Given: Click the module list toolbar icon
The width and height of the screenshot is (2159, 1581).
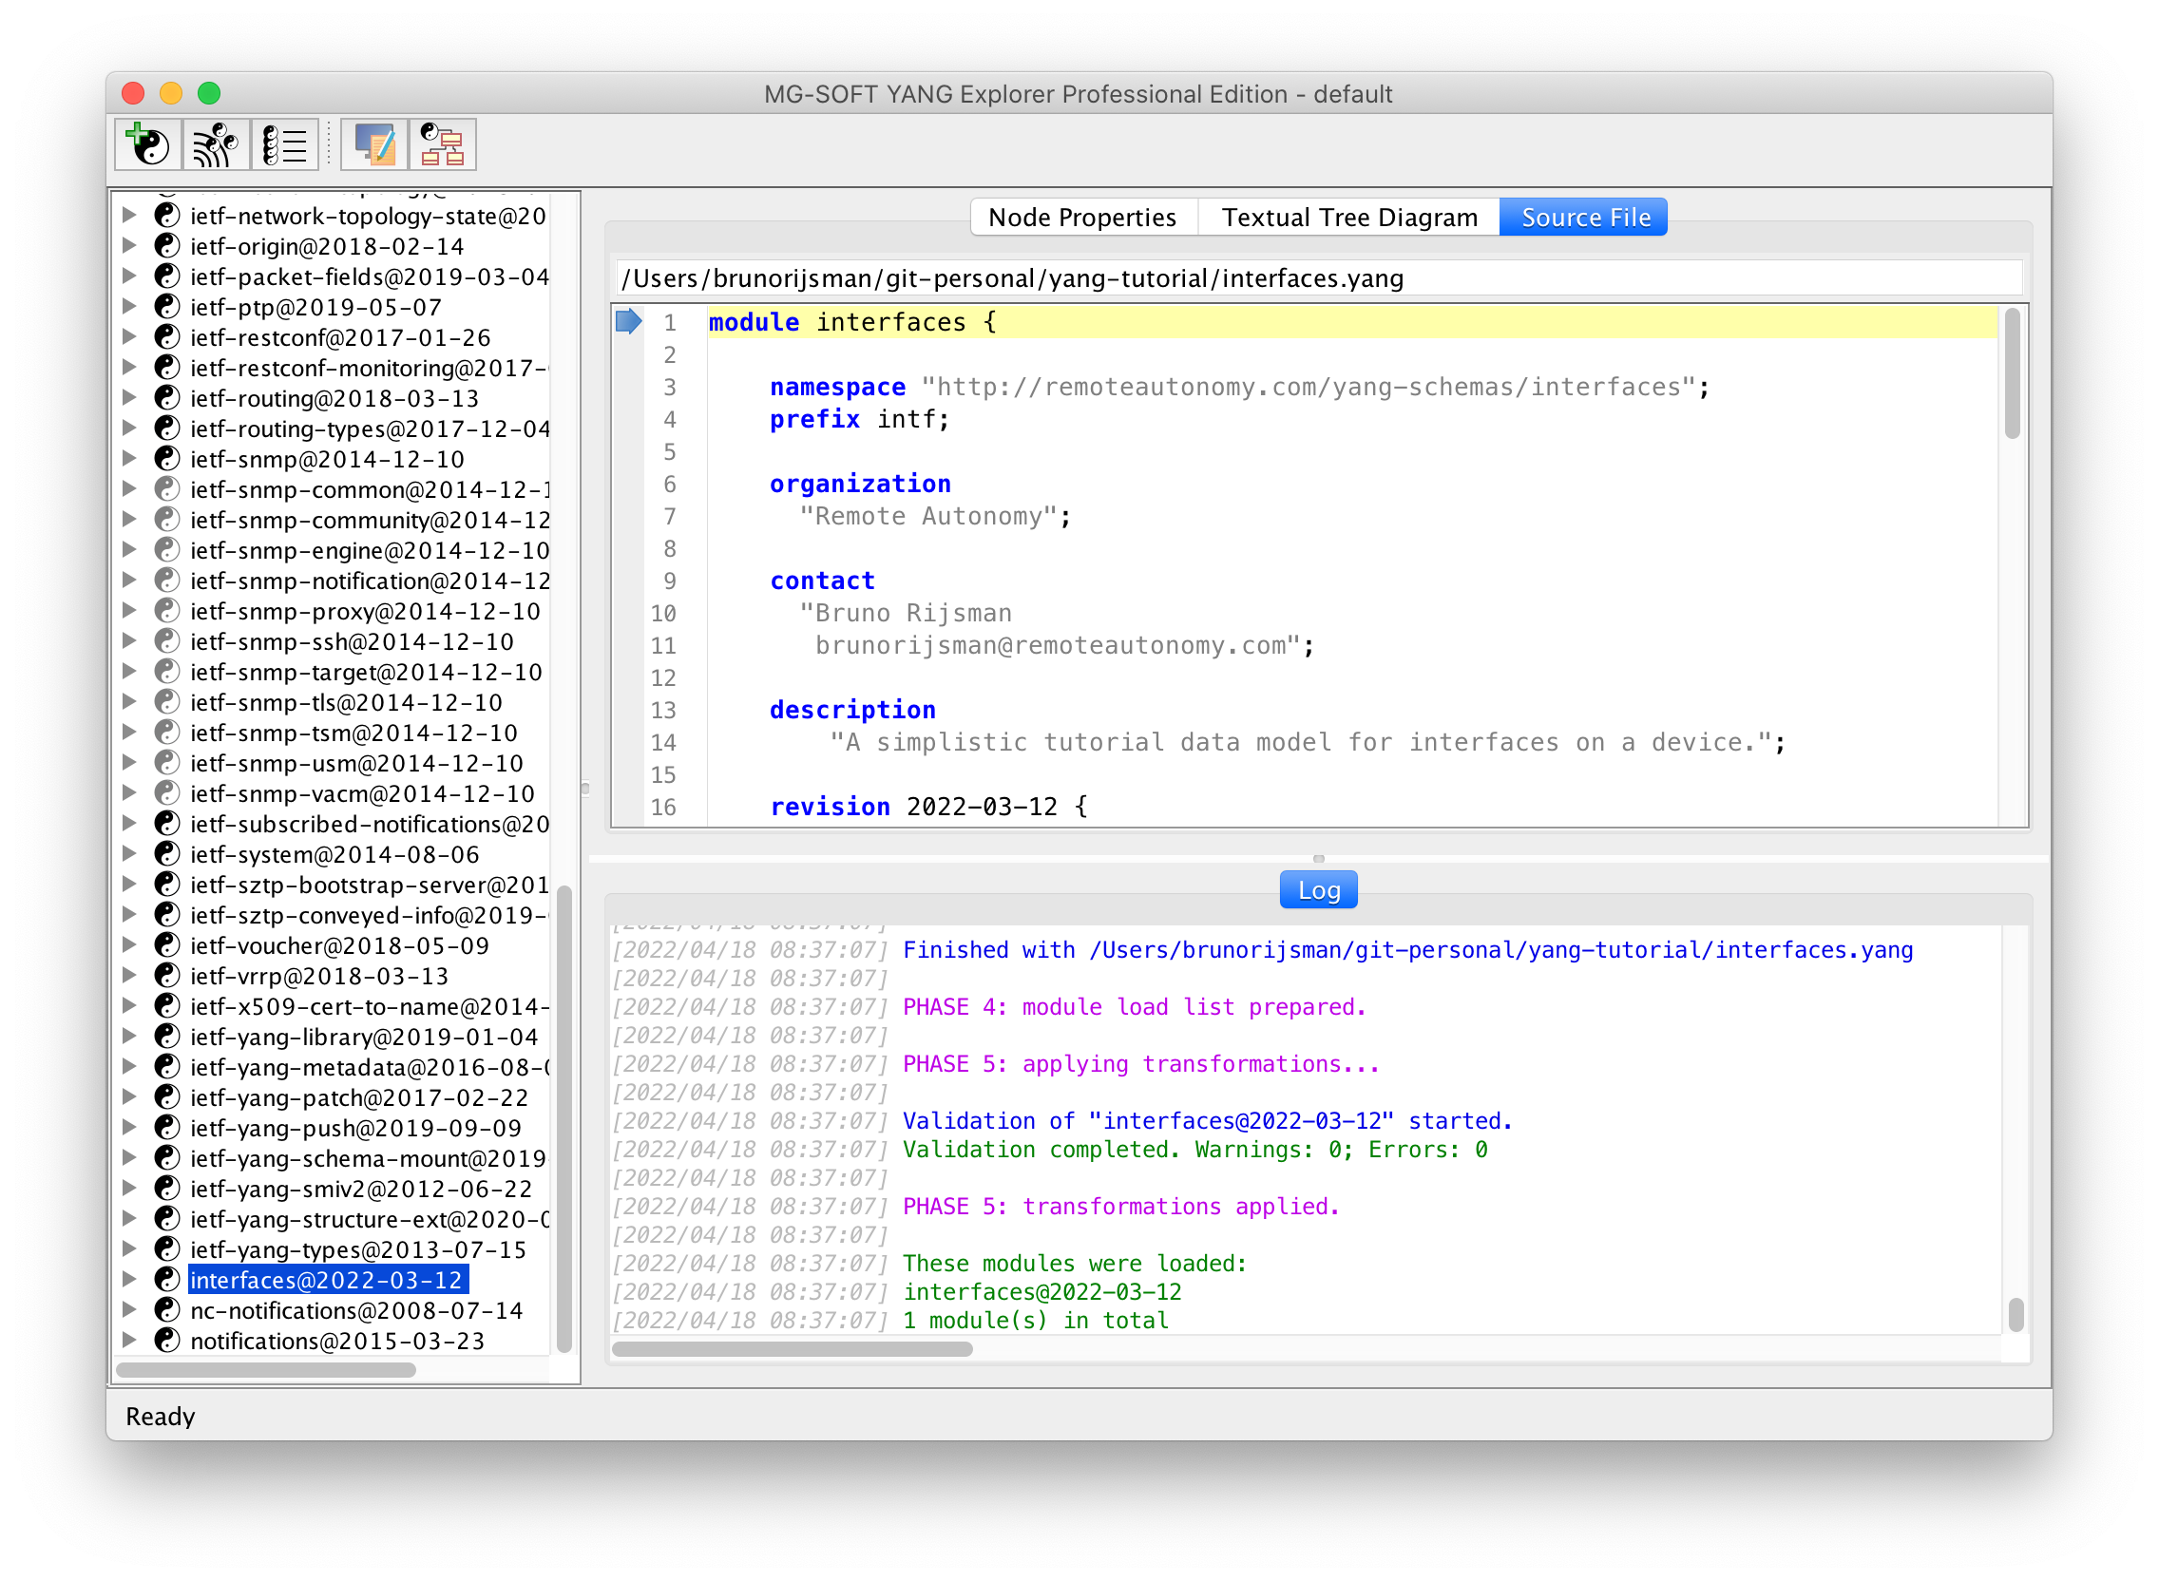Looking at the screenshot, I should click(284, 144).
